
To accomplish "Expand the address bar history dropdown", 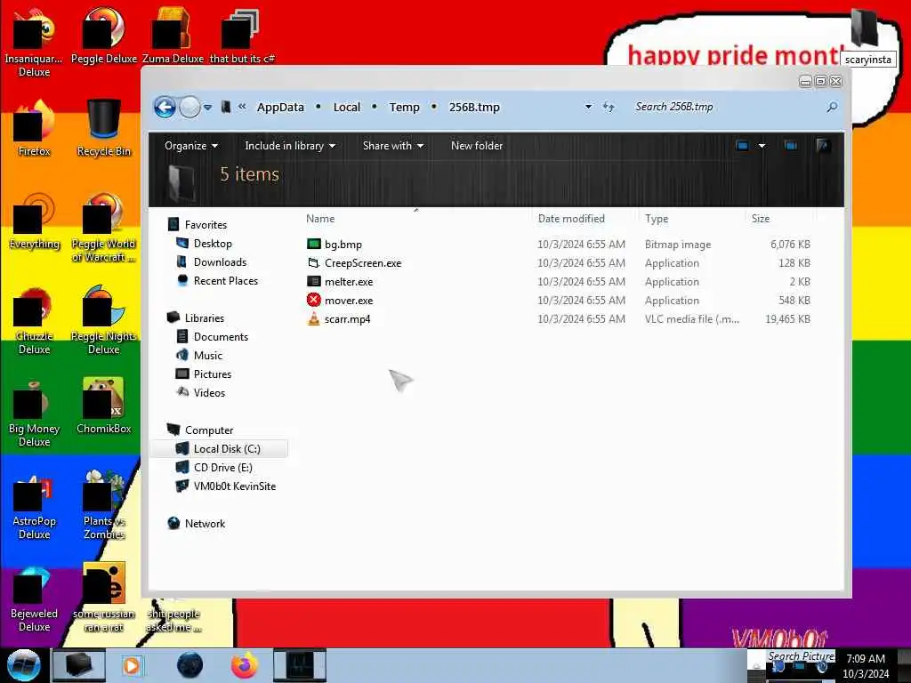I will [x=589, y=107].
